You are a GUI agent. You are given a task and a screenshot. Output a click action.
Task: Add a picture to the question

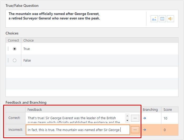pyautogui.click(x=154, y=19)
